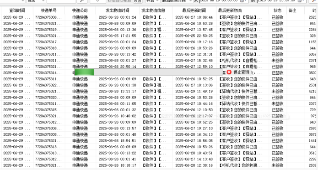The width and height of the screenshot is (318, 170).
Task: Click the 状态 column header
Action: click(277, 10)
